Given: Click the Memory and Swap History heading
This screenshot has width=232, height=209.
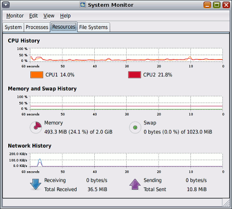Looking at the screenshot, I should pos(42,89).
